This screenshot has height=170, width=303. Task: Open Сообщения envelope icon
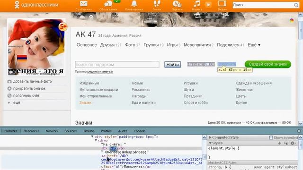tap(84, 4)
